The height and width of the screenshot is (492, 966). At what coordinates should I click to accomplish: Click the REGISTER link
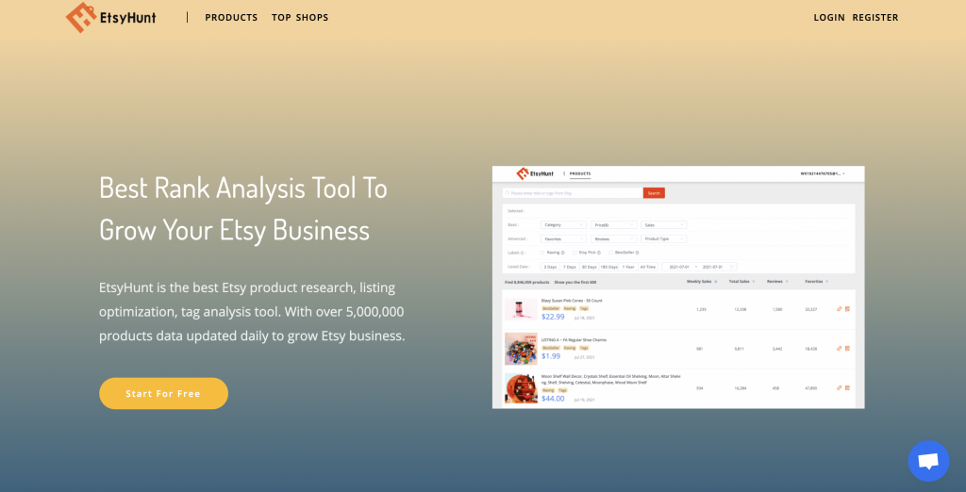coord(875,17)
